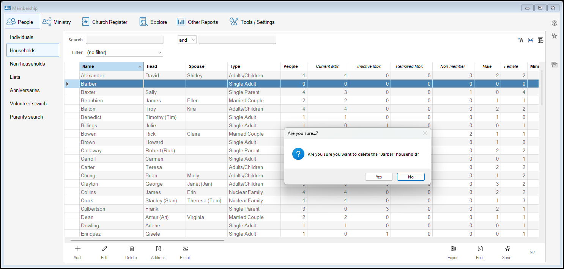Export the list using the Export icon
This screenshot has height=269, width=564.
(x=453, y=249)
